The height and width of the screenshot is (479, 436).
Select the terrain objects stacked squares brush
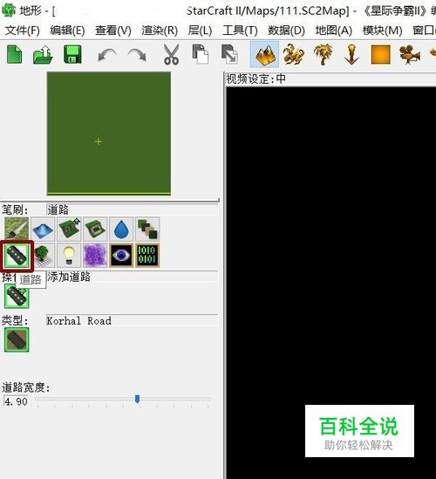pyautogui.click(x=147, y=229)
